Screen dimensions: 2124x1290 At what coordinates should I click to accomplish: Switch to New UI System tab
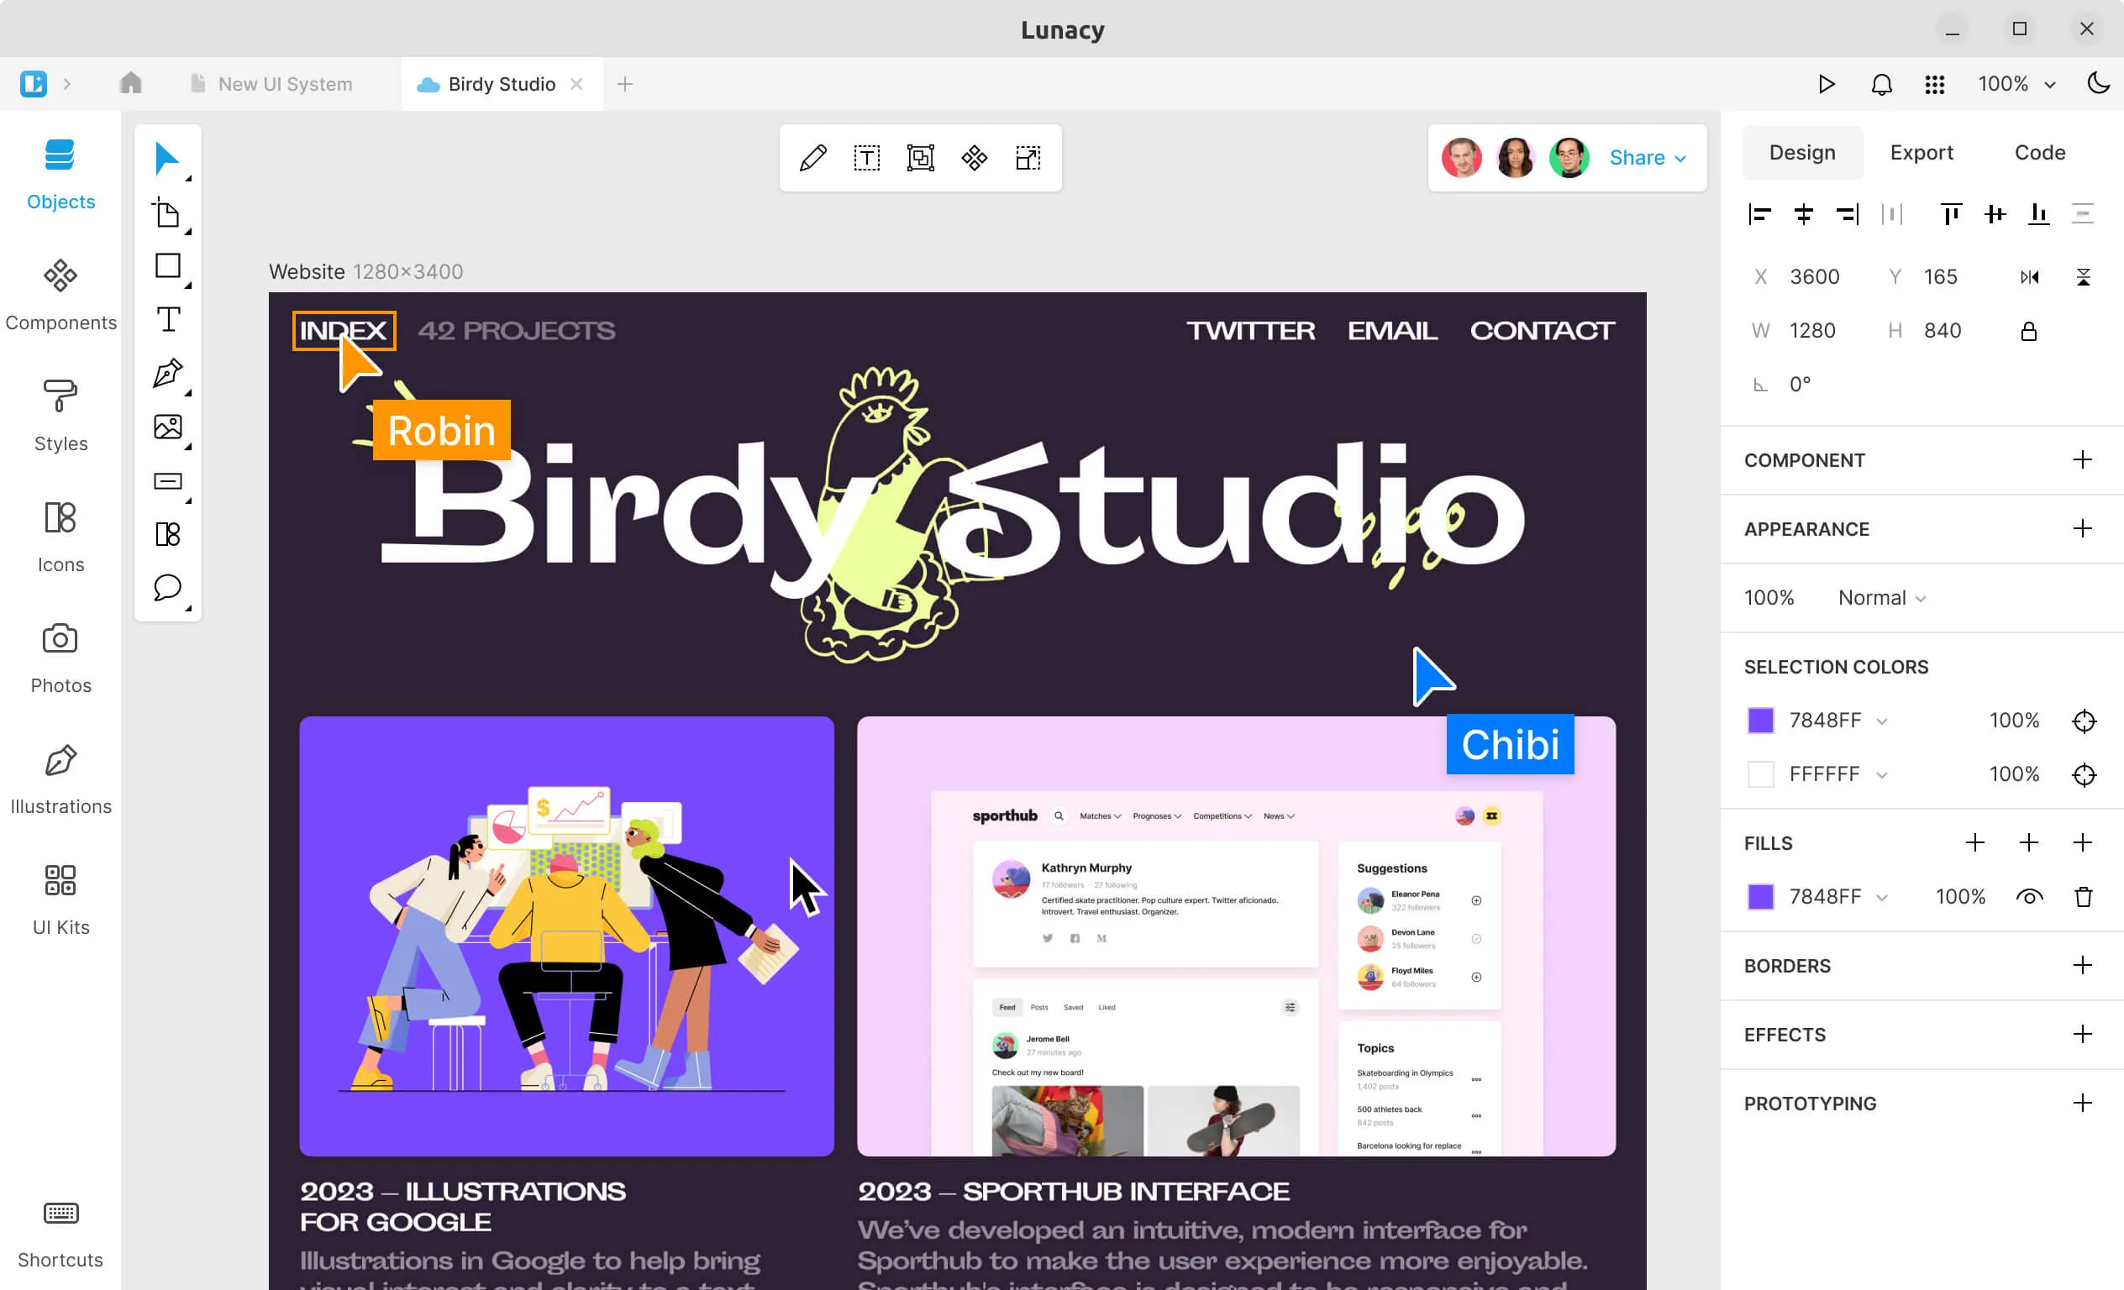coord(285,85)
